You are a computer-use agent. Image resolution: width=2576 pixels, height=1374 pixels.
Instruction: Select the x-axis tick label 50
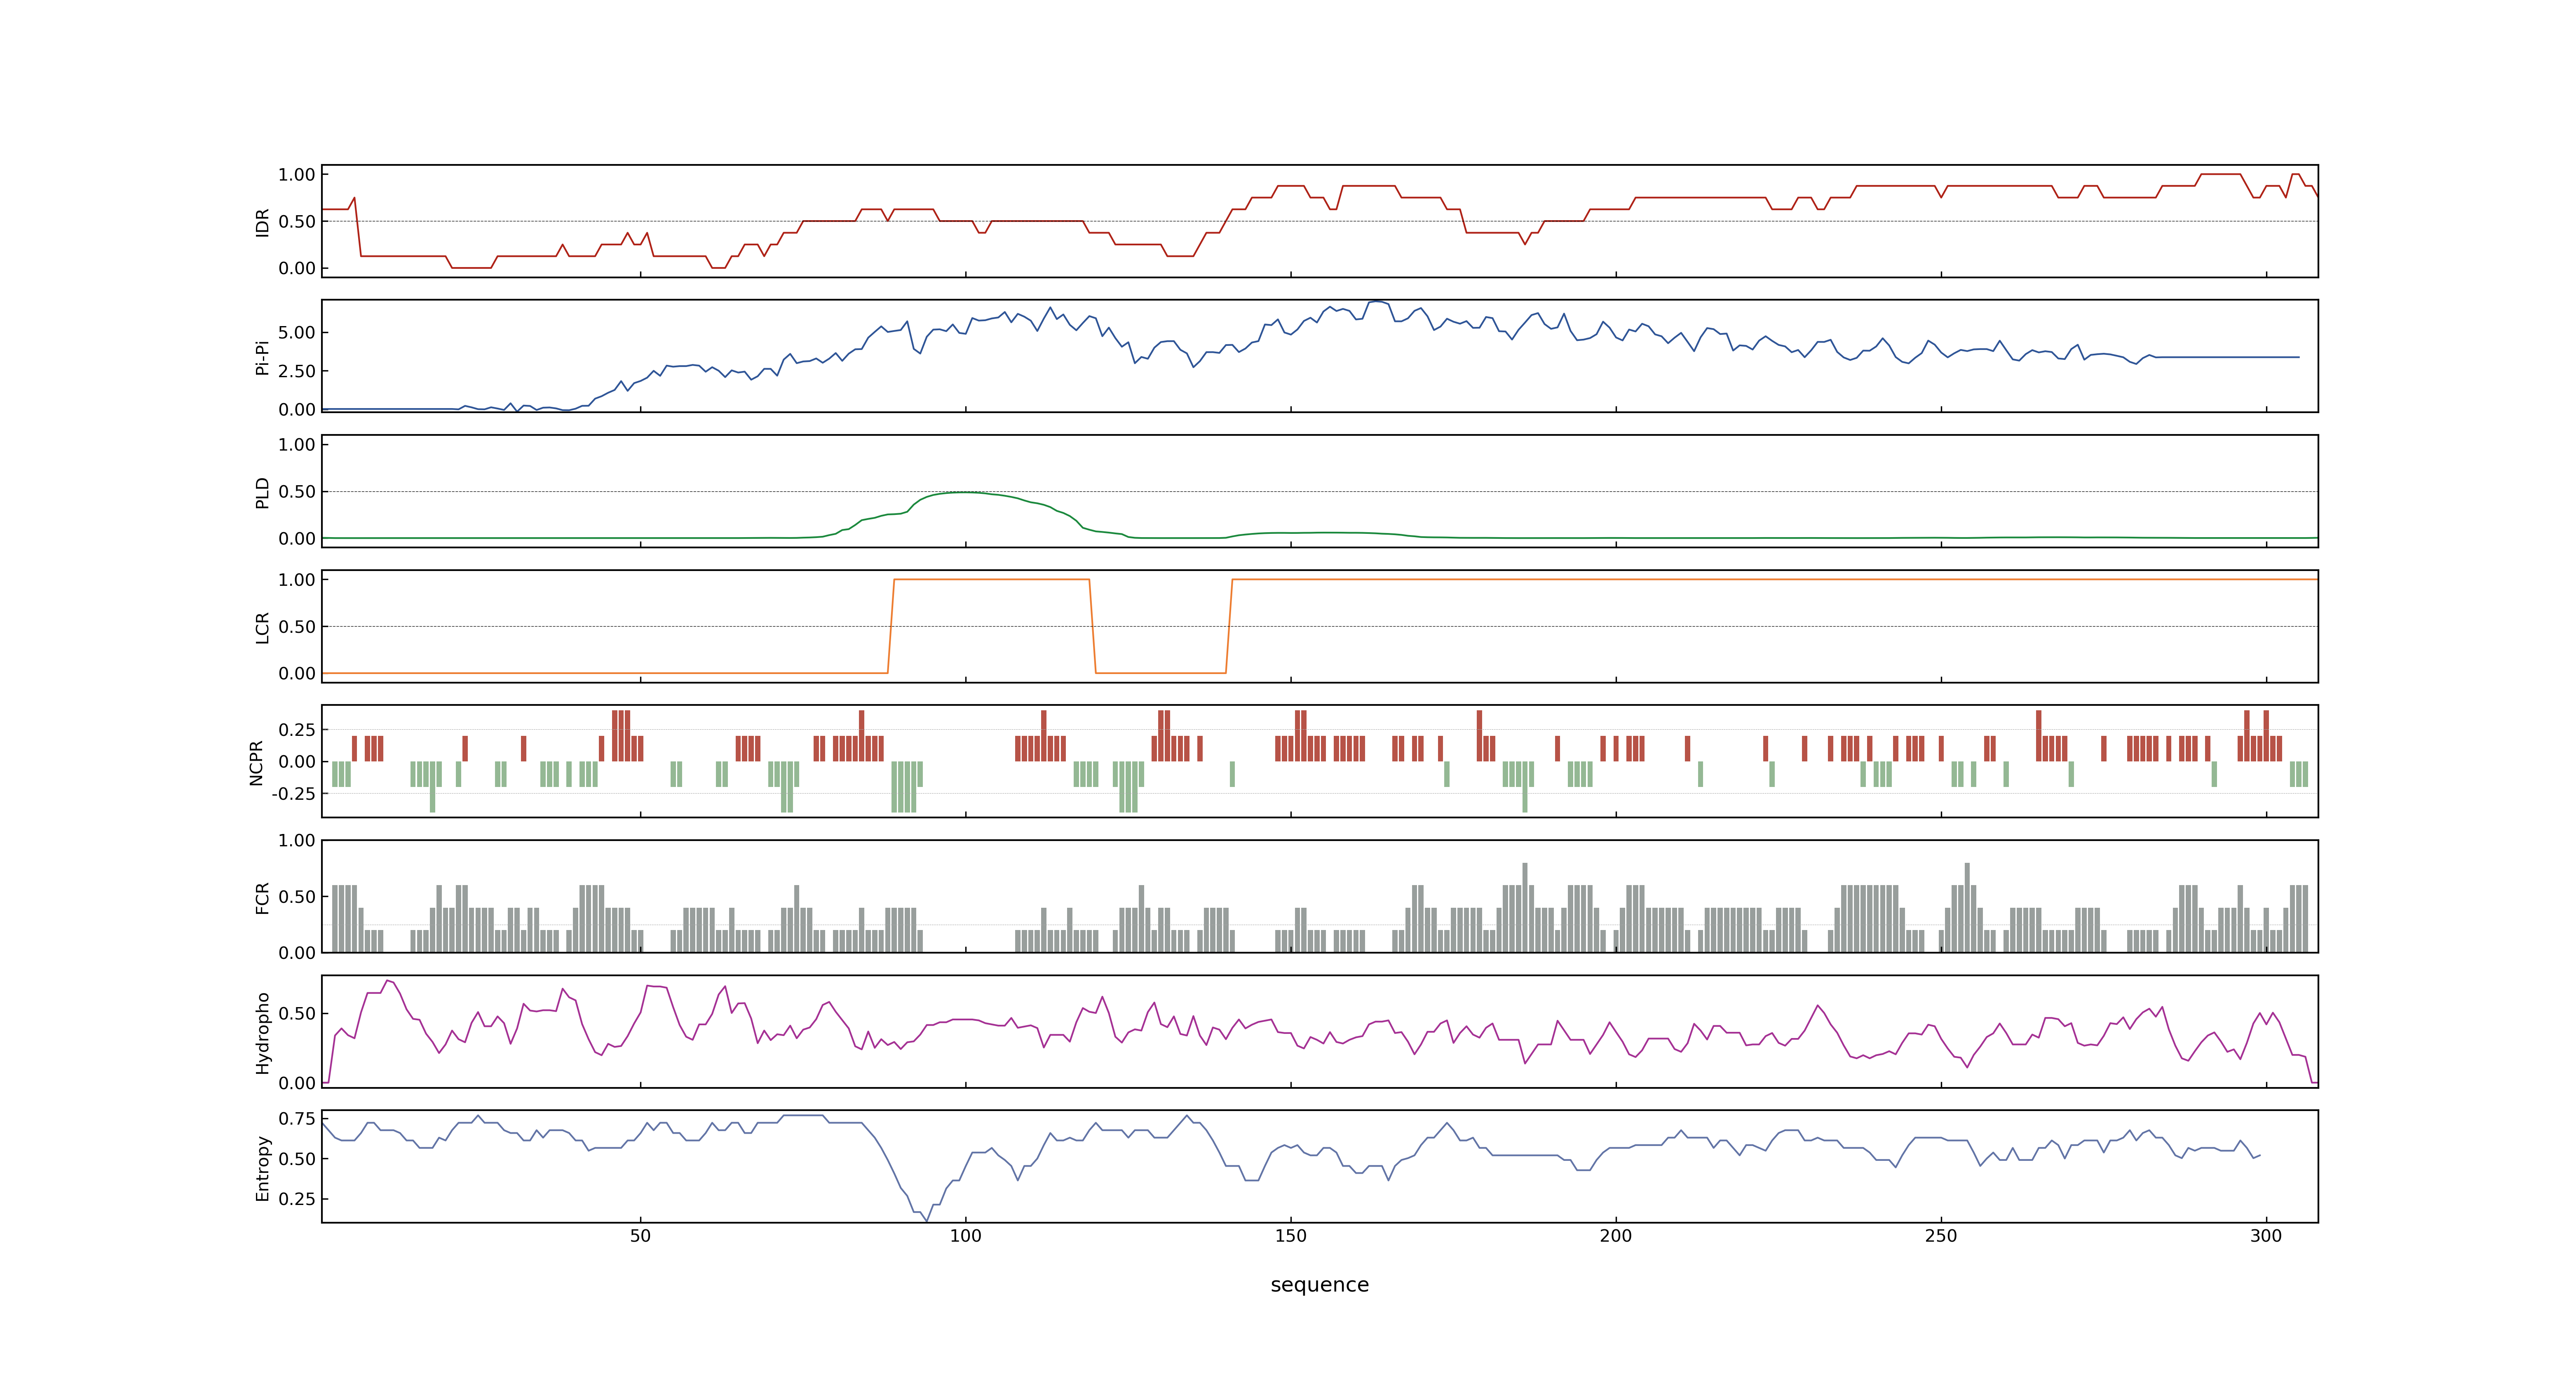click(x=640, y=1236)
